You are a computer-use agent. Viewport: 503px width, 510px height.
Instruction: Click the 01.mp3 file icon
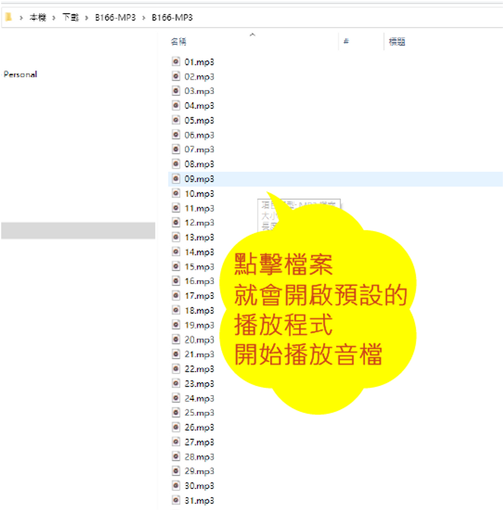176,61
